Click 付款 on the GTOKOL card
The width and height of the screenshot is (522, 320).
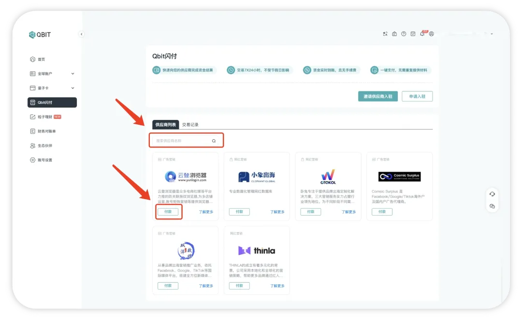[311, 212]
